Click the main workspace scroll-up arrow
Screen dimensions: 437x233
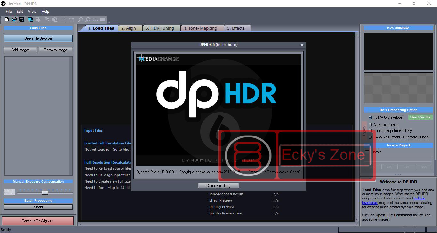[x=357, y=34]
